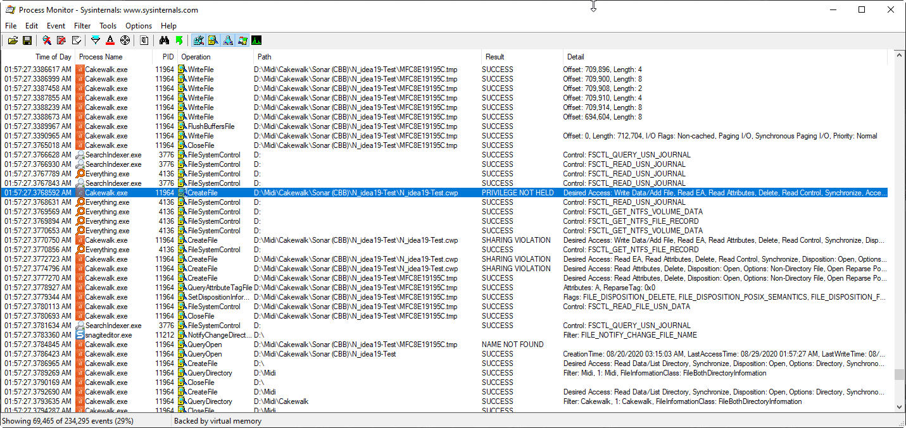Click NotifyChangeDirect... operation icon
The image size is (906, 428).
point(182,335)
